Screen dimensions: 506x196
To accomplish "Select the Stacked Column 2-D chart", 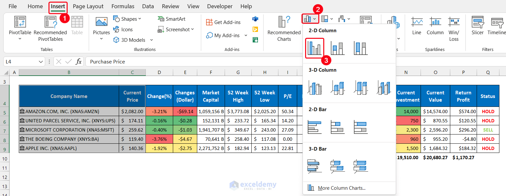I will tap(337, 48).
